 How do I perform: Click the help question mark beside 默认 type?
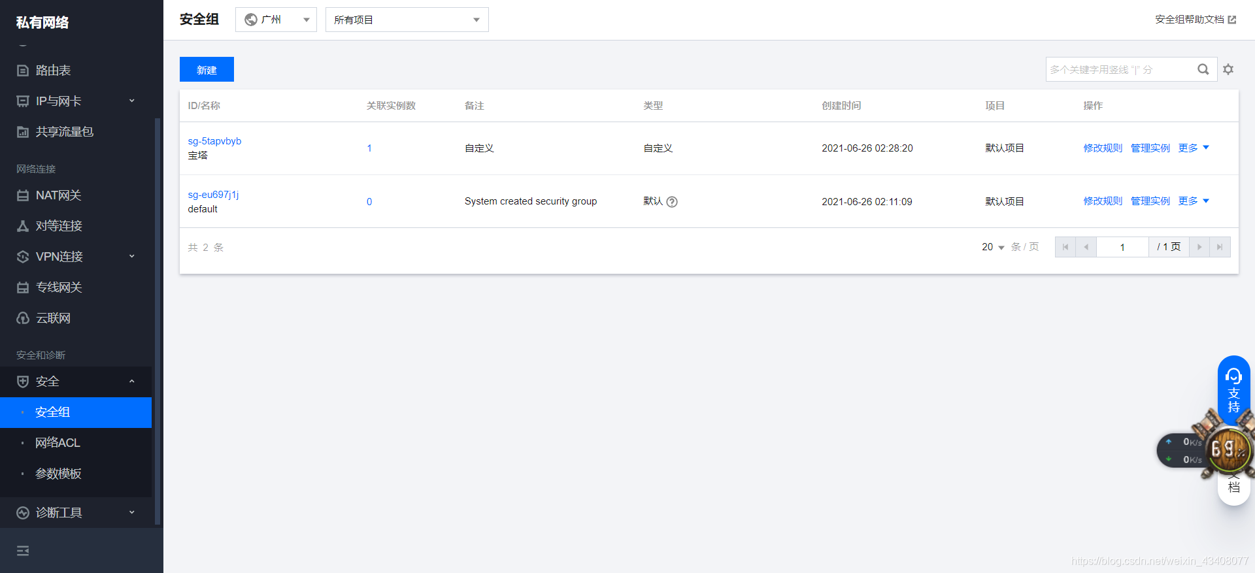tap(672, 202)
